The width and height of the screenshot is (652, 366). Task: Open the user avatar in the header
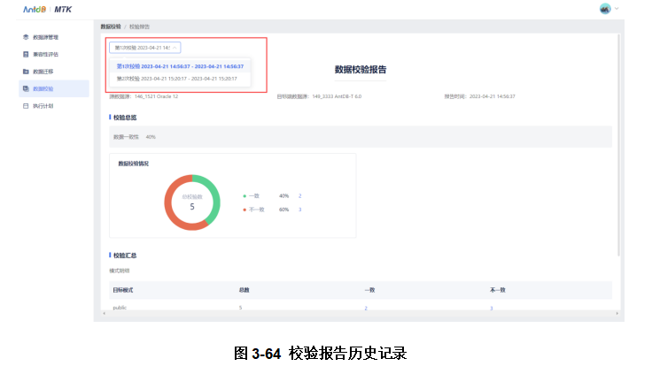[605, 9]
